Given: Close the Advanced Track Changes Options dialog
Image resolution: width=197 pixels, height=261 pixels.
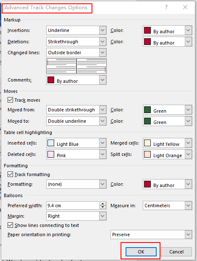Looking at the screenshot, I should pyautogui.click(x=185, y=7).
